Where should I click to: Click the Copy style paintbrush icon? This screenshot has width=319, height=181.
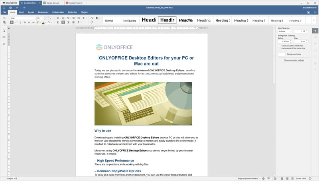(92, 22)
